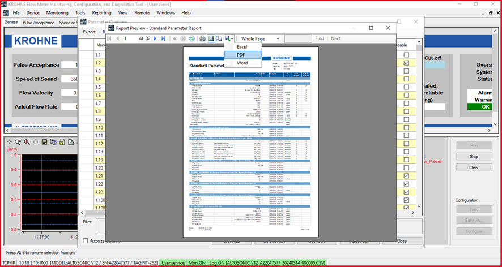Viewport: 502px width, 267px height.
Task: Open the Device menu
Action: 33,13
